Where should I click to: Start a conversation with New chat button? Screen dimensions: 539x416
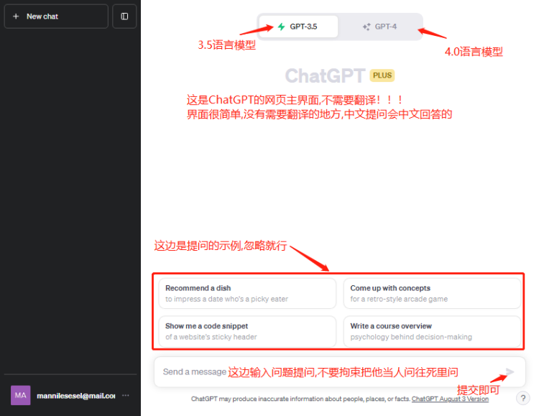[56, 16]
